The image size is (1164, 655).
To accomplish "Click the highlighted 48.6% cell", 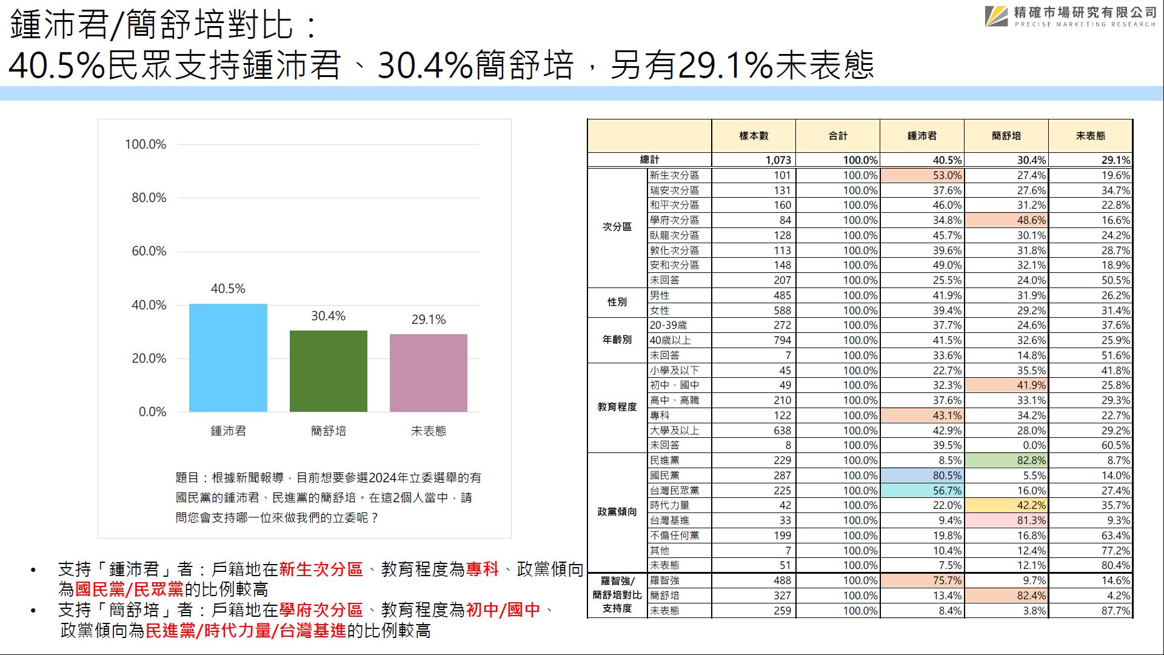I will click(1006, 220).
